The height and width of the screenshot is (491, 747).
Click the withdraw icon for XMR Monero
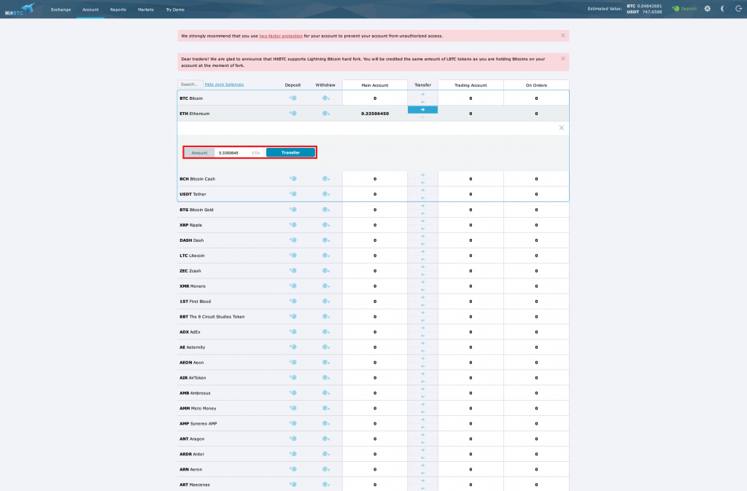pyautogui.click(x=326, y=286)
